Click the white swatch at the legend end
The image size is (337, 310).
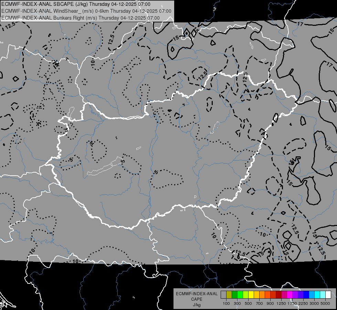(328, 295)
